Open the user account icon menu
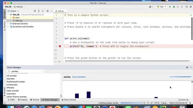The height and width of the screenshot is (108, 193). coord(151,7)
